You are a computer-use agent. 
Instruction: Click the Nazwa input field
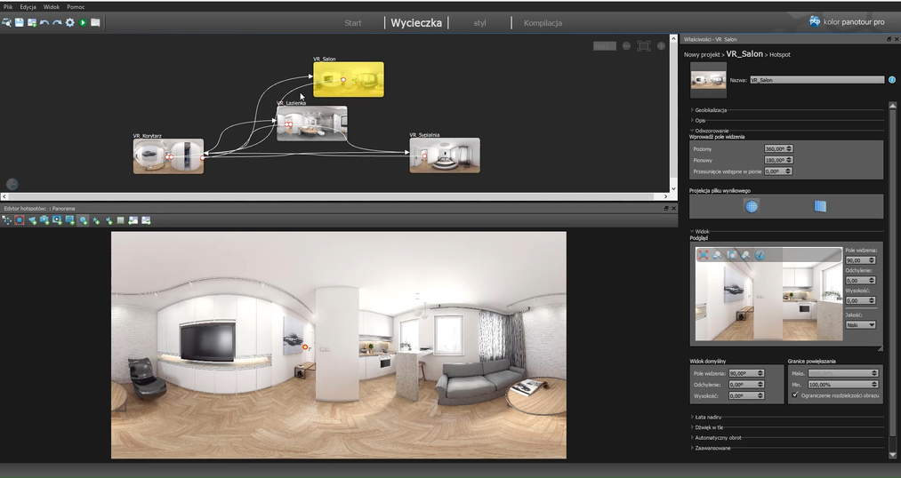(816, 80)
